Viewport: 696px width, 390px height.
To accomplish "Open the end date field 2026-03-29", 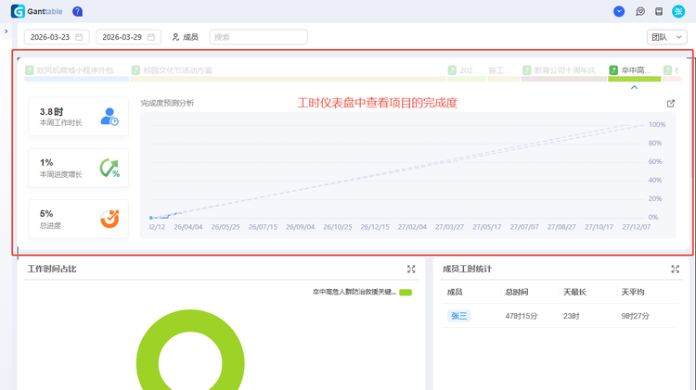I will (x=129, y=37).
